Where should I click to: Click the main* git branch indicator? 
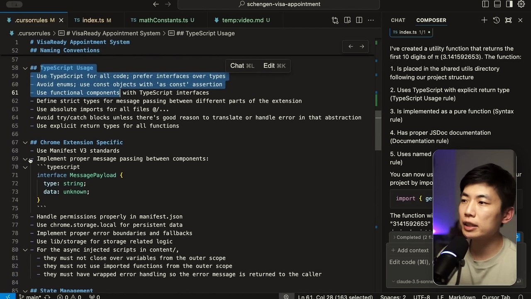tap(31, 297)
